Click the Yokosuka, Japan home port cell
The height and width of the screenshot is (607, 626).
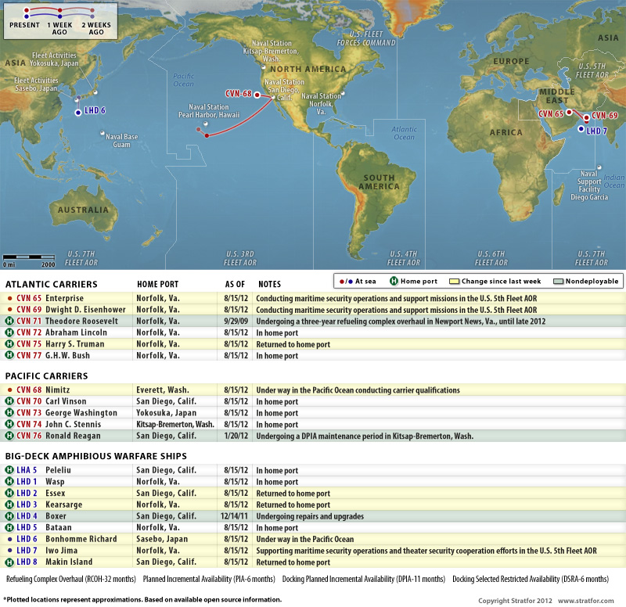[166, 413]
